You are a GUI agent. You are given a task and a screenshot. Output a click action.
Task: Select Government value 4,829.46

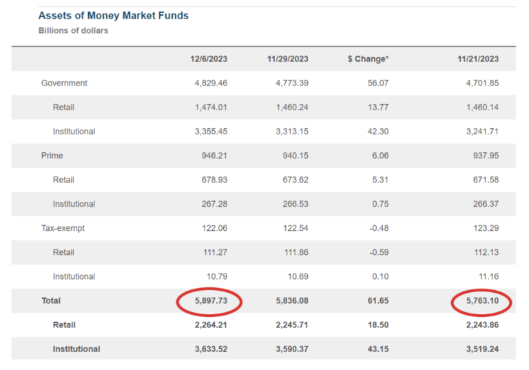click(211, 83)
